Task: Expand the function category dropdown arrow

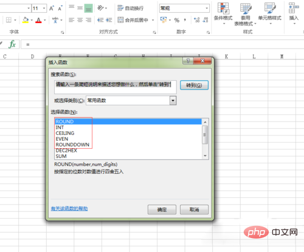Action: tap(173, 100)
